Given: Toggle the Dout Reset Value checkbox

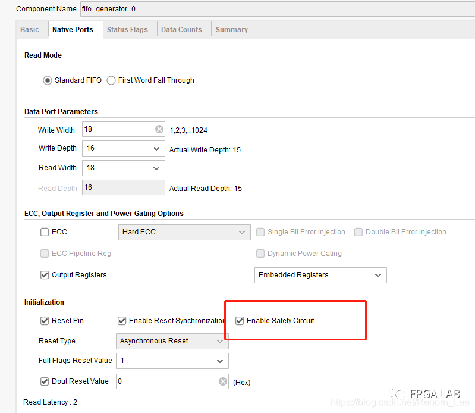Looking at the screenshot, I should 45,381.
